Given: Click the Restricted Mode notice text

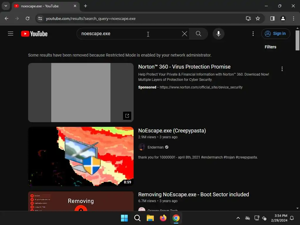Looking at the screenshot, I should click(120, 55).
